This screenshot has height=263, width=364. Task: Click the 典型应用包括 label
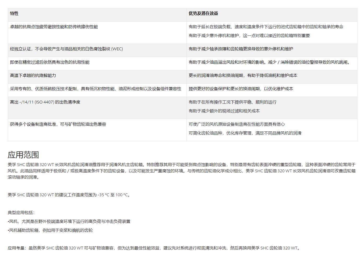tap(21, 213)
